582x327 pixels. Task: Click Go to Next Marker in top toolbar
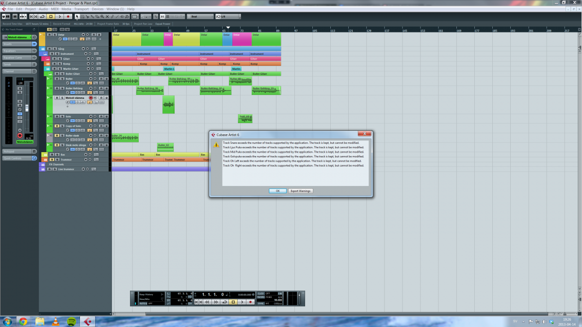[35, 16]
